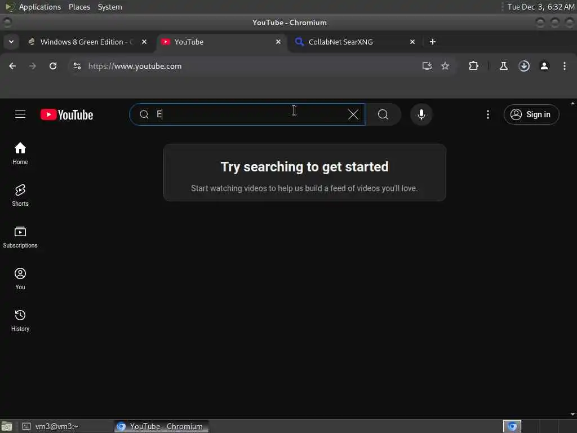The image size is (577, 433).
Task: Expand the tab search dropdown
Action: [11, 42]
